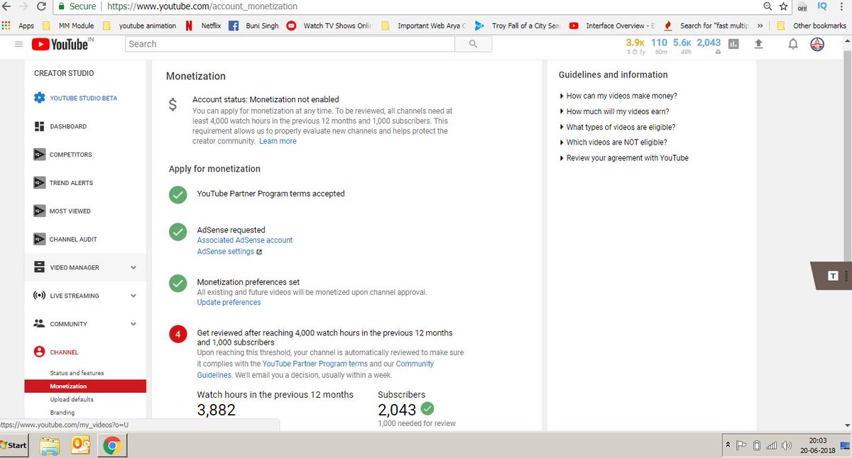This screenshot has width=852, height=458.
Task: Click in the YouTube search field
Action: pos(290,44)
